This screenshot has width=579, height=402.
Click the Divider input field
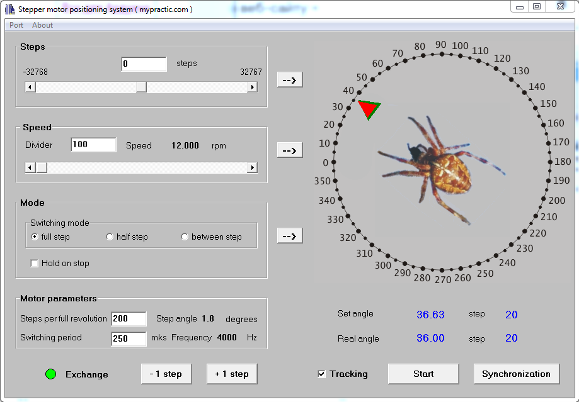pyautogui.click(x=93, y=145)
